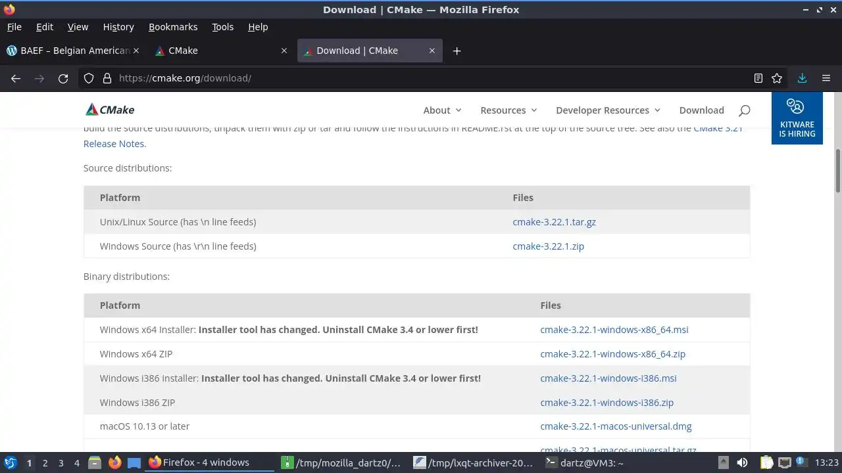
Task: Expand the Resources navigation dropdown
Action: tap(508, 110)
